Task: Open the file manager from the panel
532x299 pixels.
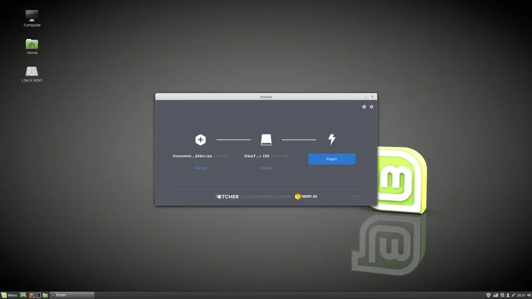Action: pyautogui.click(x=45, y=295)
